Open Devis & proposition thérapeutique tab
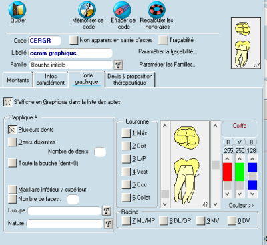Viewport: 267px width, 245px height. pyautogui.click(x=129, y=79)
